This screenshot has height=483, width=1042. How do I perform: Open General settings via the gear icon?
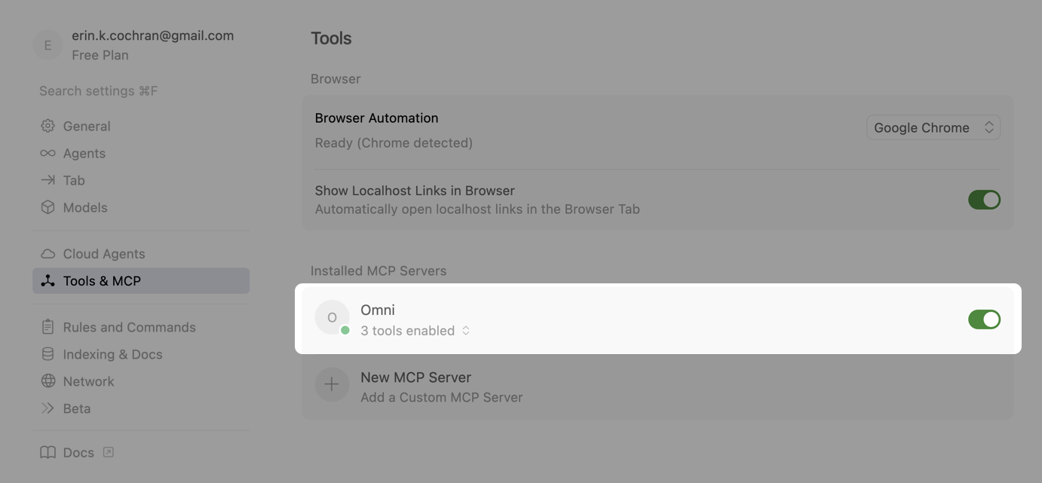point(48,126)
